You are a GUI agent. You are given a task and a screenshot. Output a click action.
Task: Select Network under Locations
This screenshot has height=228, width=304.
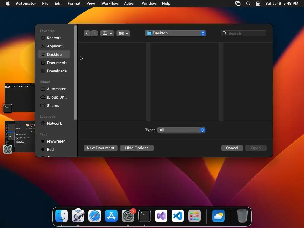click(x=54, y=123)
